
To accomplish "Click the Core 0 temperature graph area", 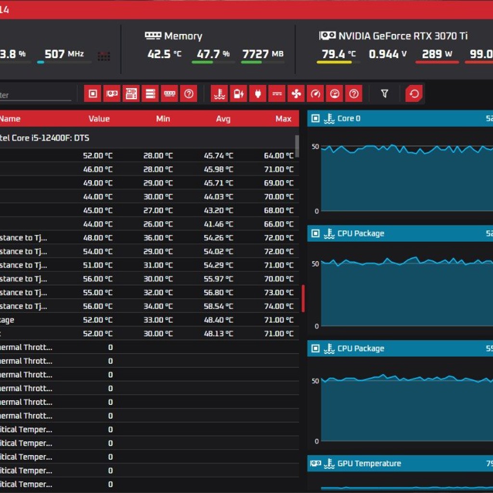I will point(407,179).
